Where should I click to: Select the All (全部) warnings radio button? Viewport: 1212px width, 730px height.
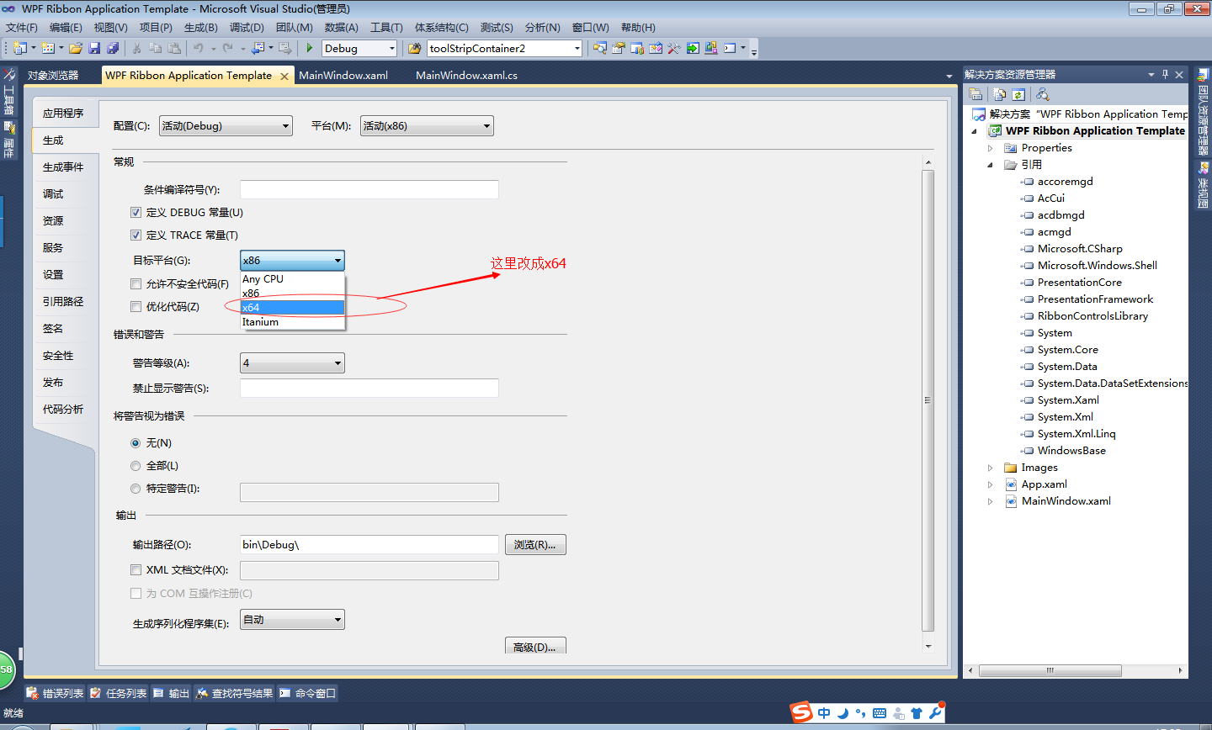[136, 466]
